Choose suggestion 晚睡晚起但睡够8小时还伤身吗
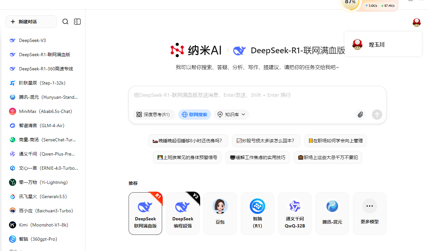This screenshot has height=251, width=428. [x=188, y=141]
